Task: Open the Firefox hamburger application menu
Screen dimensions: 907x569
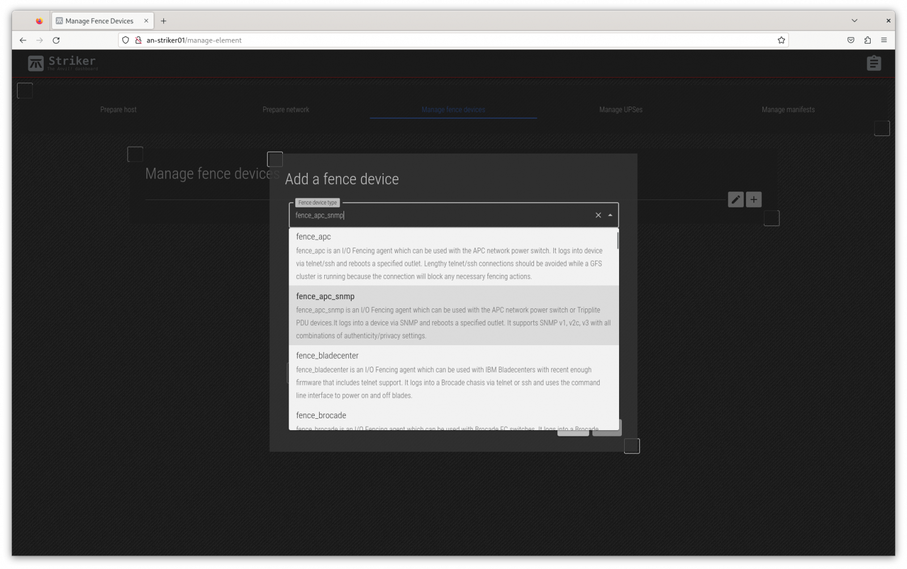Action: pyautogui.click(x=884, y=40)
